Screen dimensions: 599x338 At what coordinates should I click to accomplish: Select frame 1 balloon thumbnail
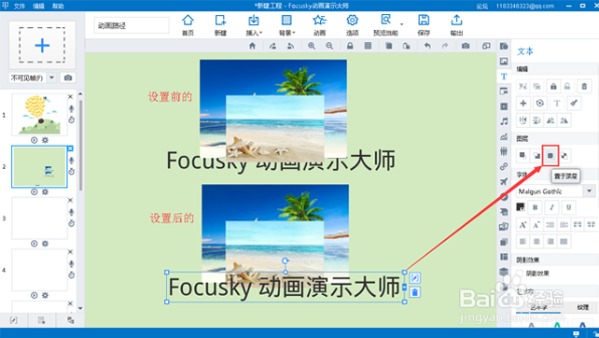pyautogui.click(x=39, y=115)
